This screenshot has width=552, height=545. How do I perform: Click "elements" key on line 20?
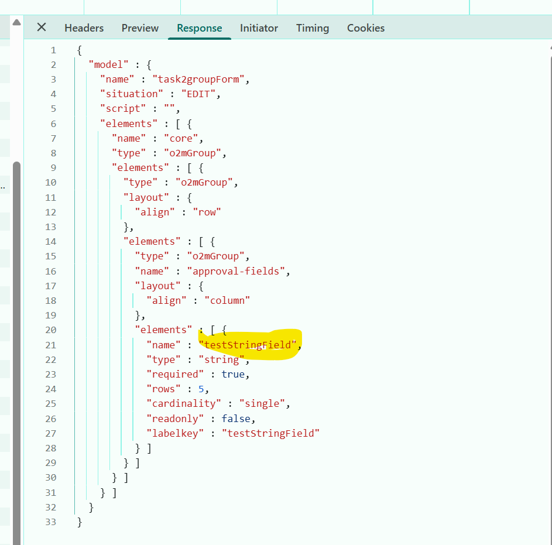click(x=164, y=330)
